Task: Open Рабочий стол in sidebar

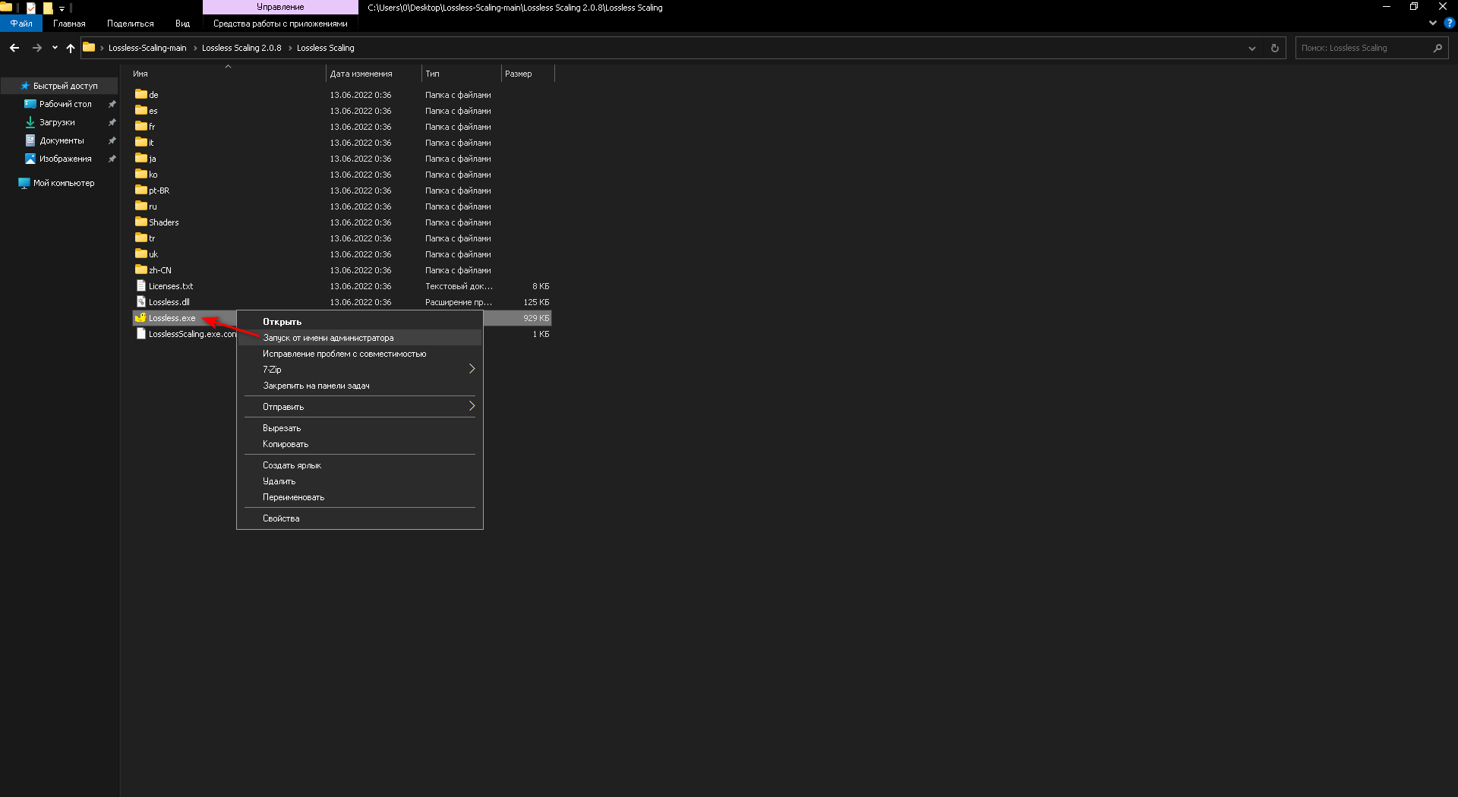Action: [65, 104]
